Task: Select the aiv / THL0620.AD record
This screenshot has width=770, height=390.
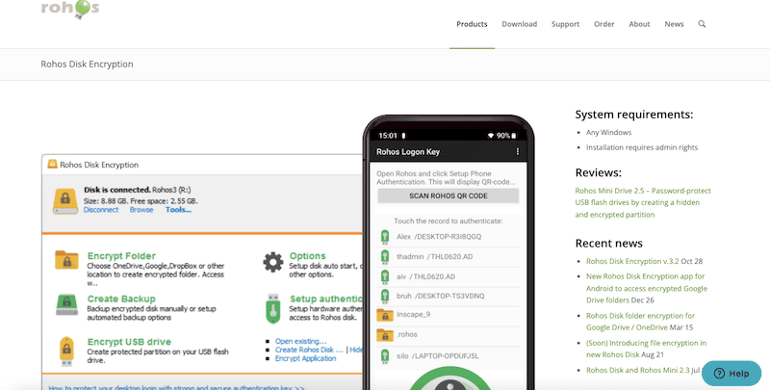Action: [448, 276]
